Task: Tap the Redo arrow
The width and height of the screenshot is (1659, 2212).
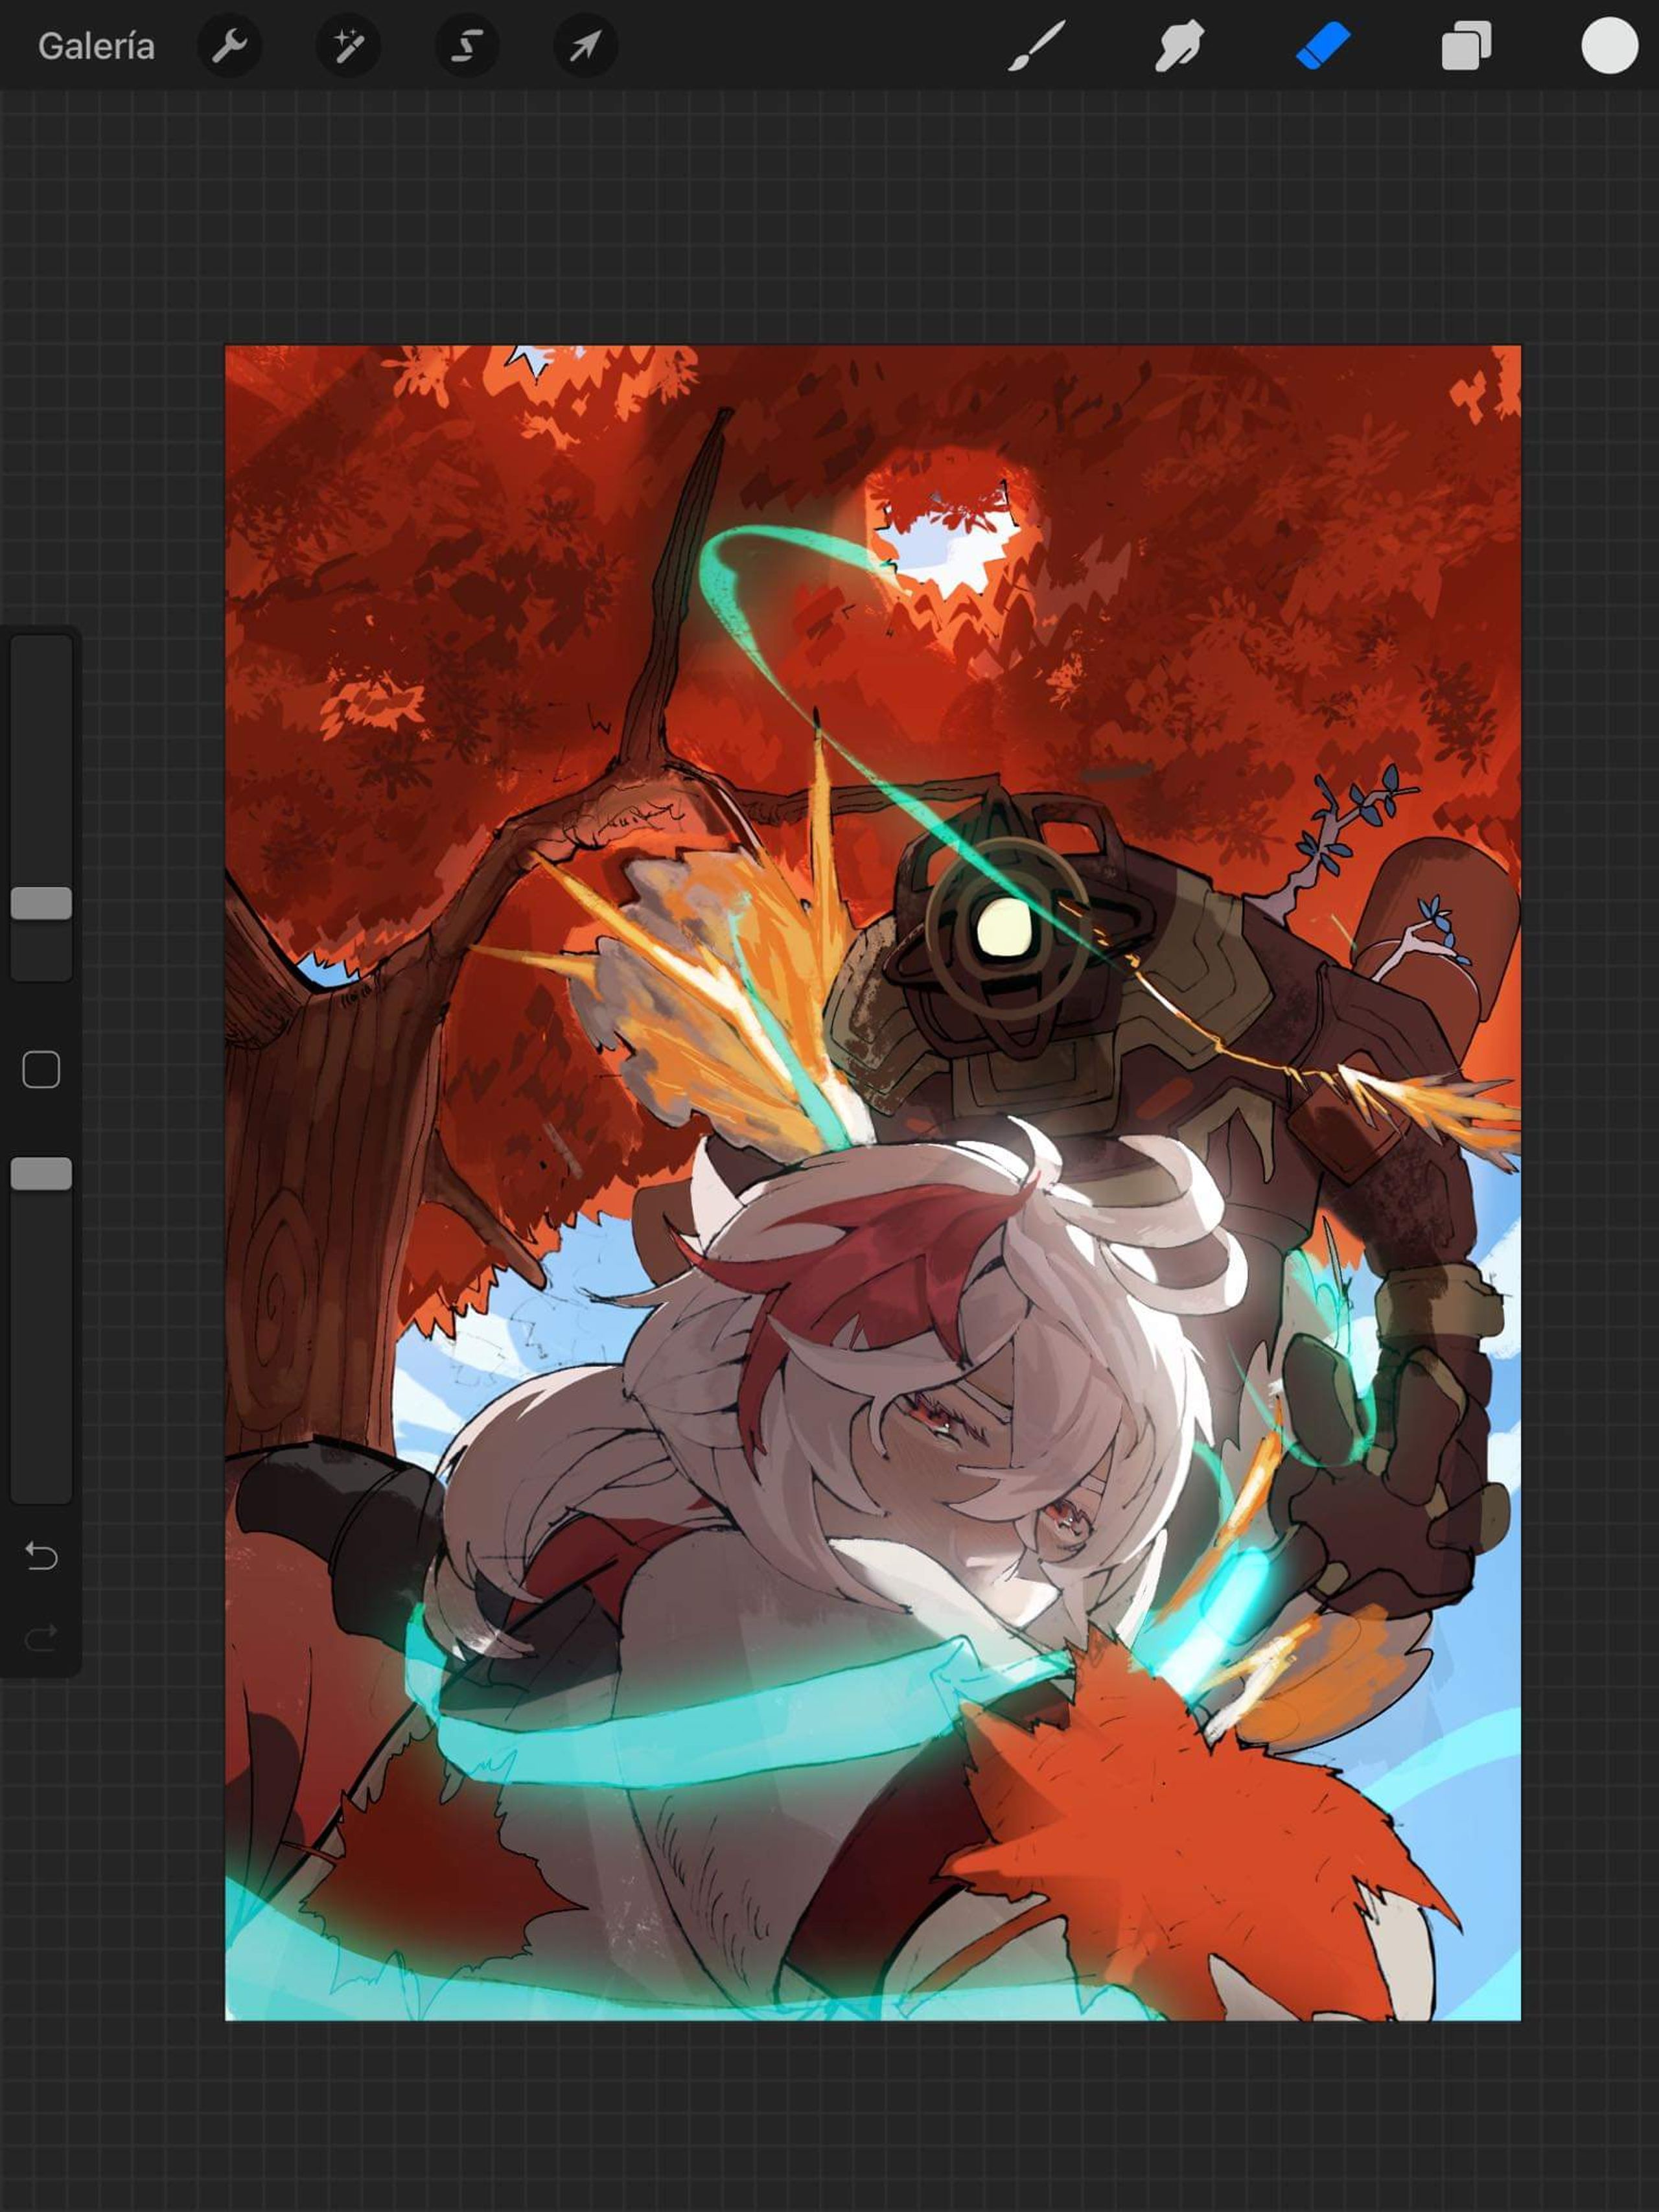Action: click(x=41, y=1638)
